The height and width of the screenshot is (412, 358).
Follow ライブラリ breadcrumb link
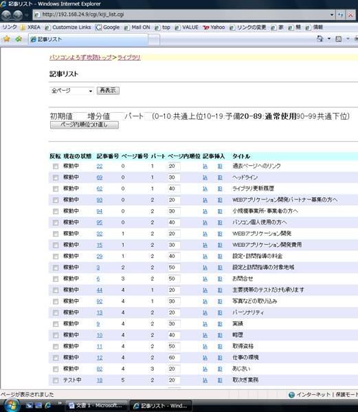coord(129,58)
